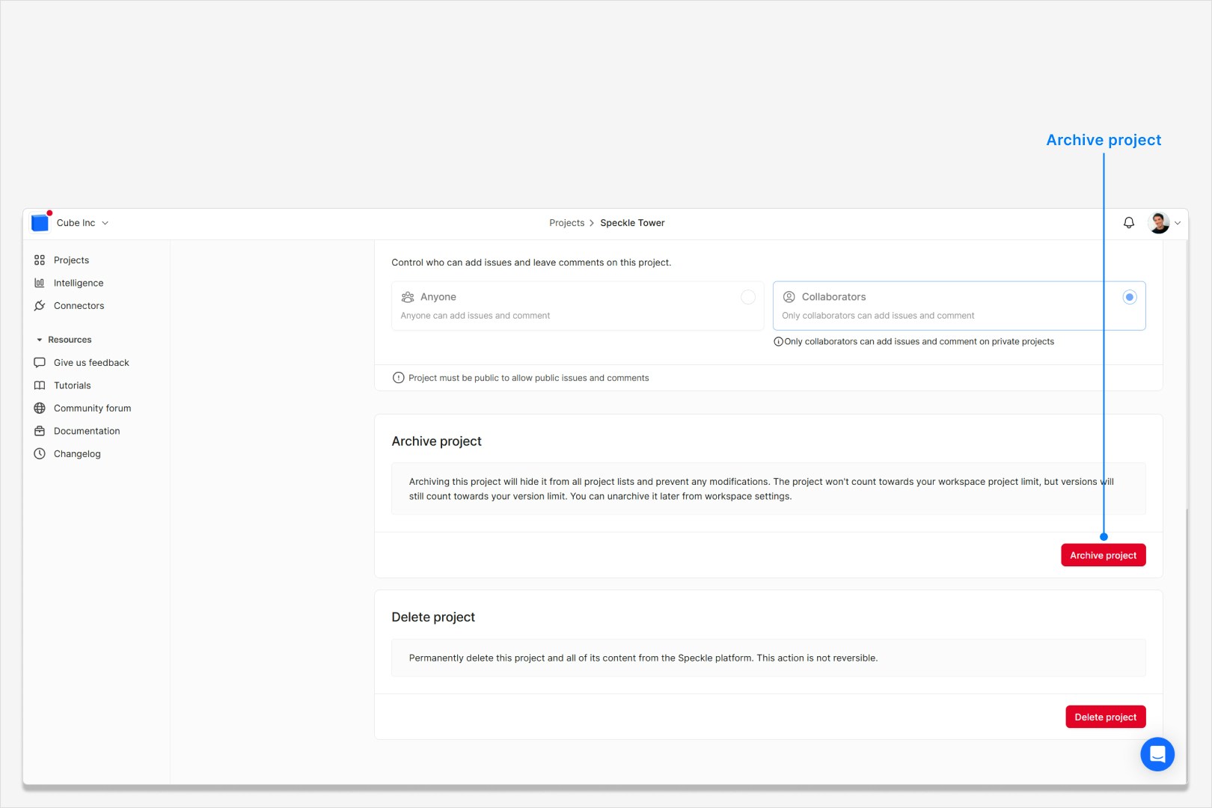Select the Collaborators radio button
The image size is (1212, 808).
pos(1129,296)
